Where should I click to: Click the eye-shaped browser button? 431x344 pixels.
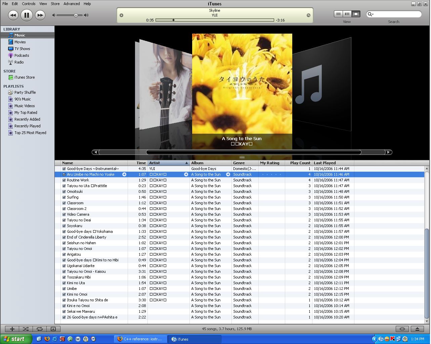pyautogui.click(x=402, y=329)
